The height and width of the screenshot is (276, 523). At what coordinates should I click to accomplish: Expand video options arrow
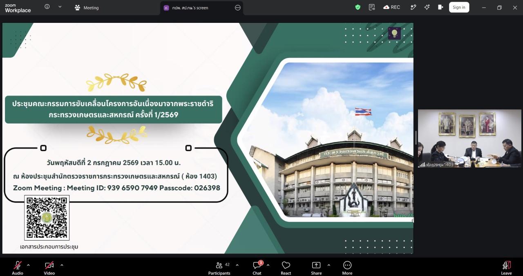click(62, 265)
